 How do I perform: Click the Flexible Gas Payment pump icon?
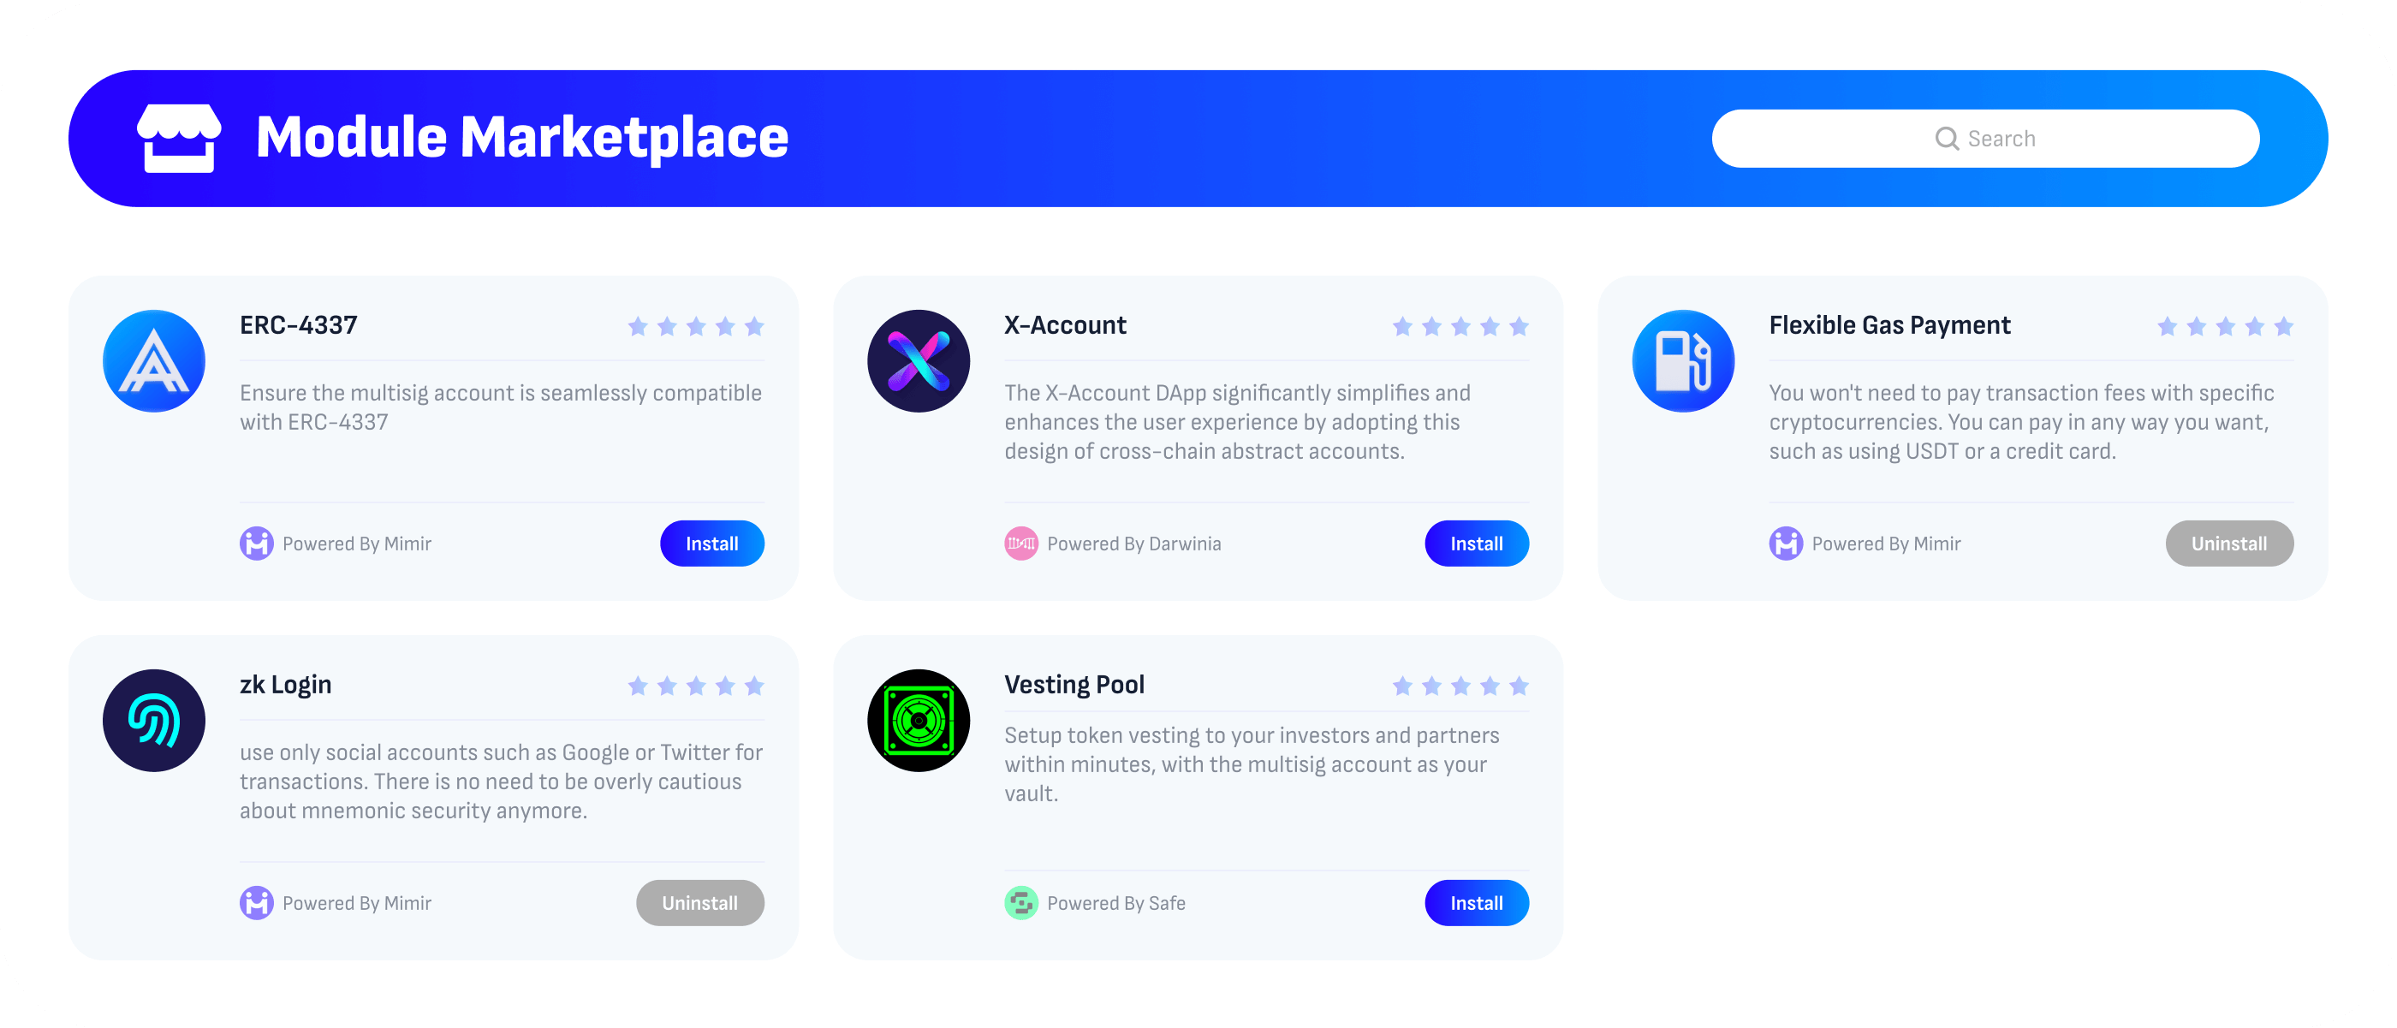(1683, 361)
